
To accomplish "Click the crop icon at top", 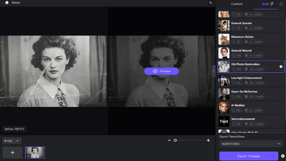I will (211, 3).
